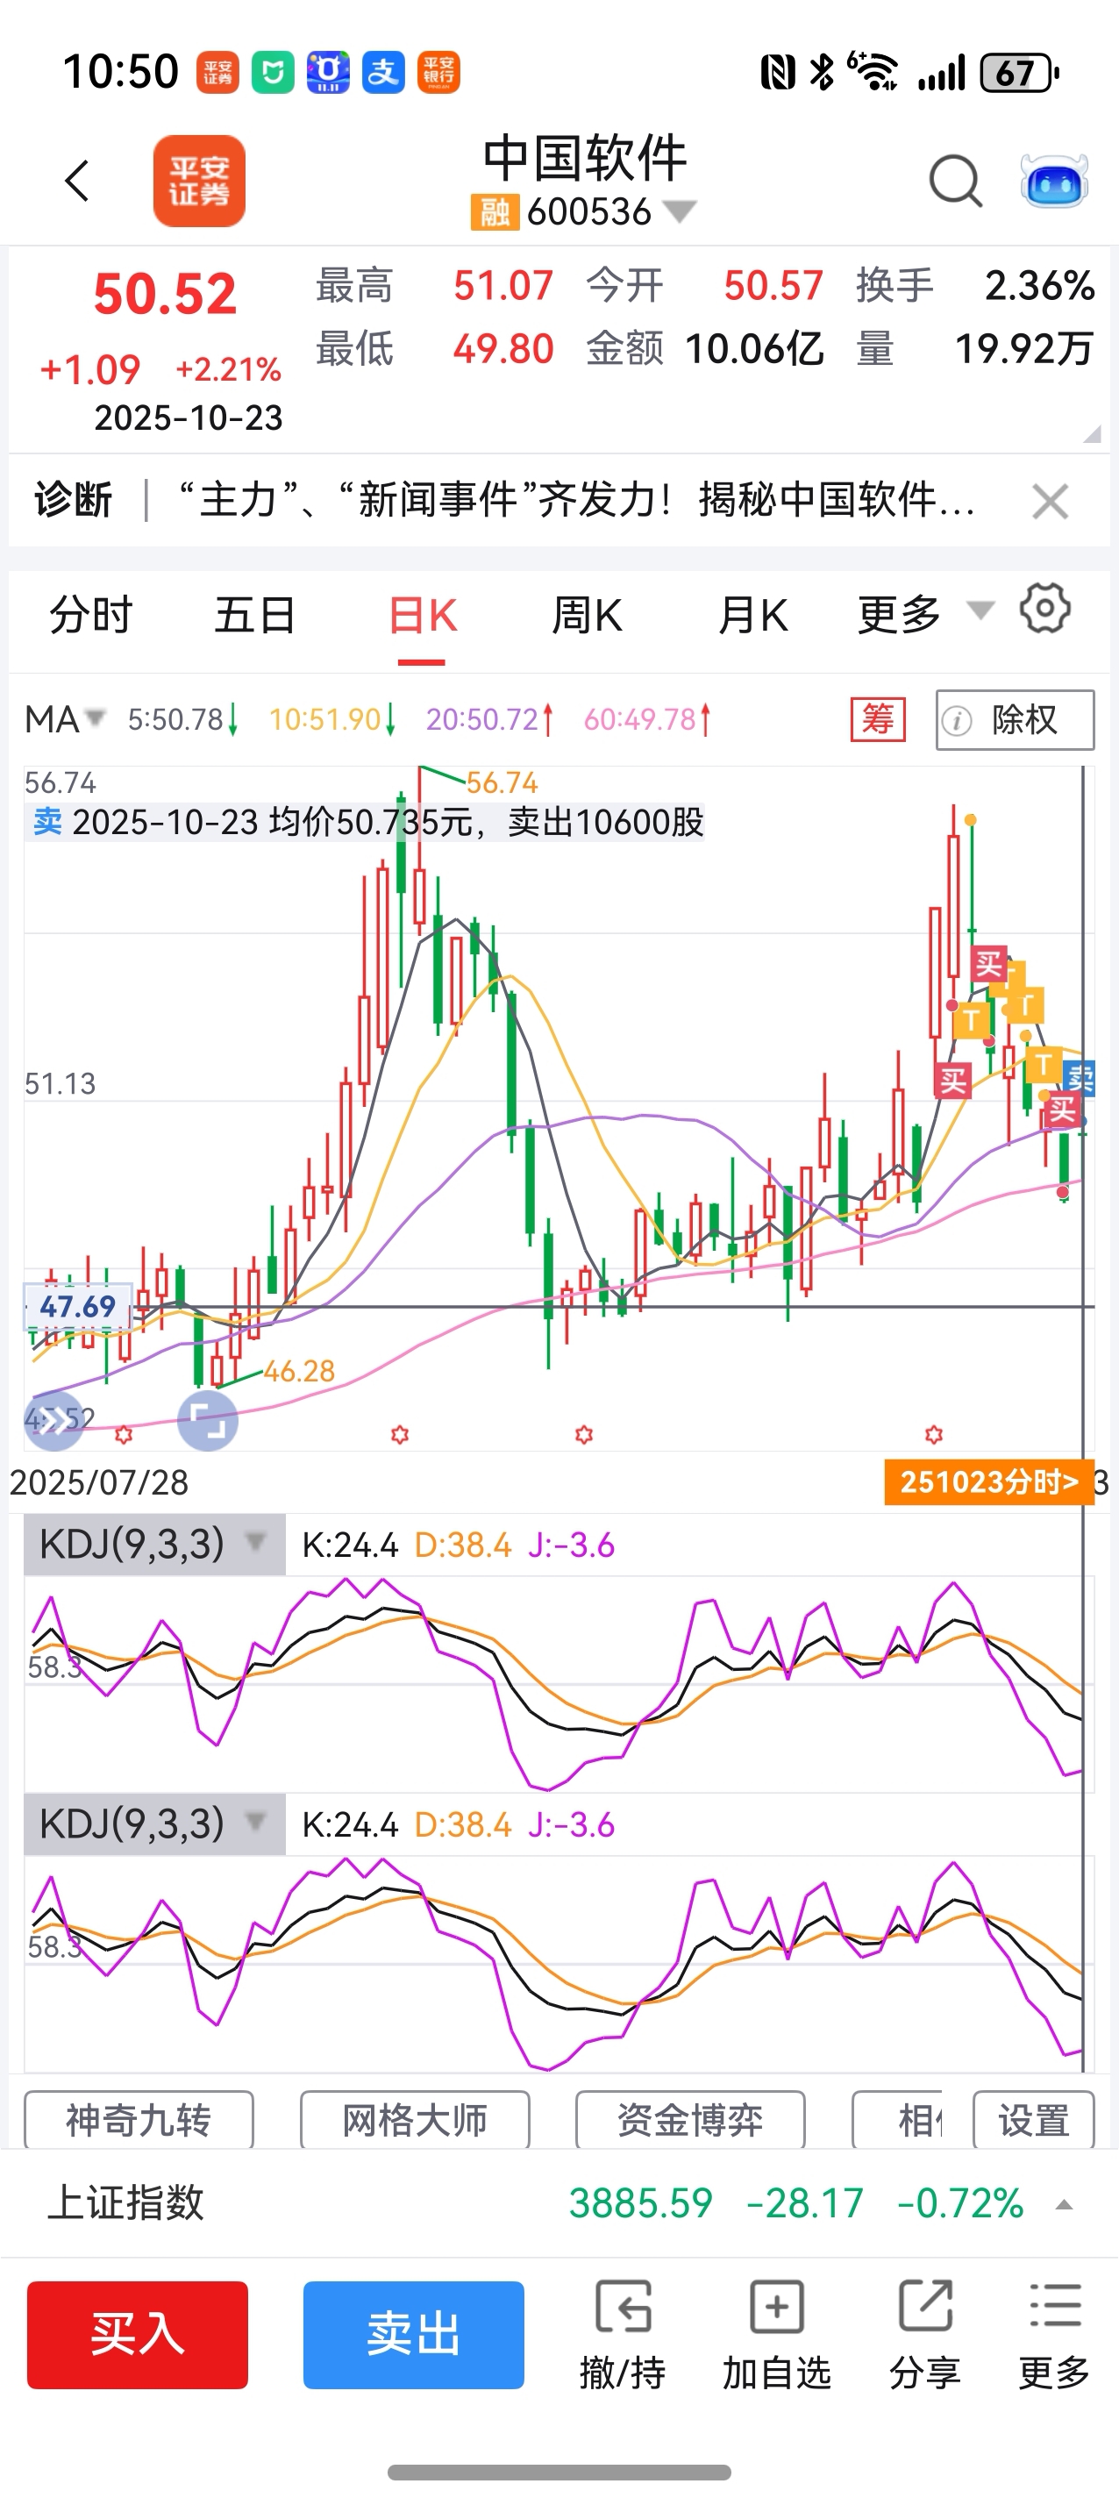Switch to 五日 chart tab
Image resolution: width=1119 pixels, height=2498 pixels.
(255, 615)
